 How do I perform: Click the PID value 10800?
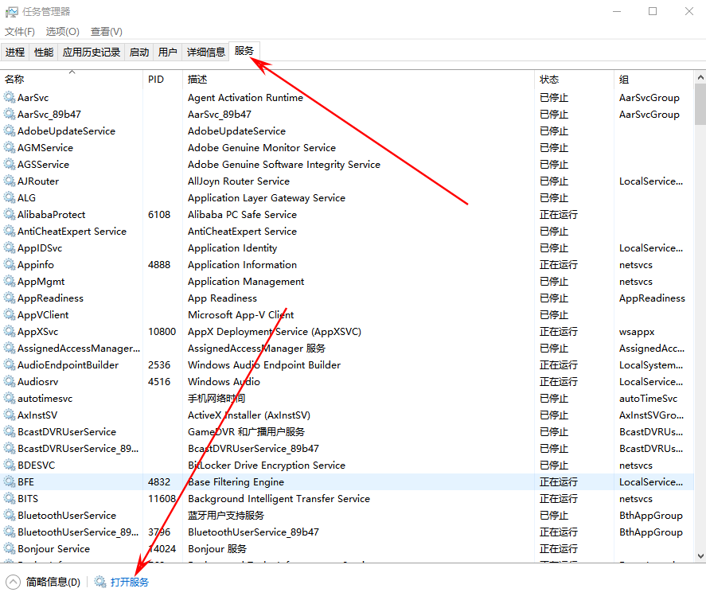162,331
